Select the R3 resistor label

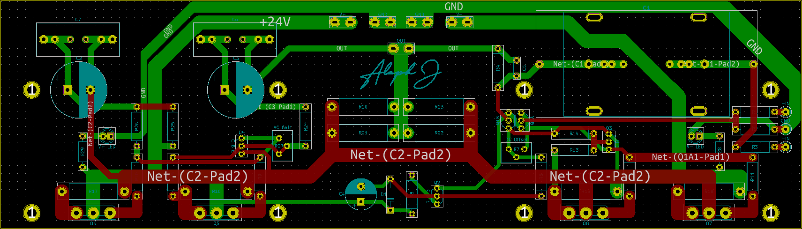coord(755,147)
